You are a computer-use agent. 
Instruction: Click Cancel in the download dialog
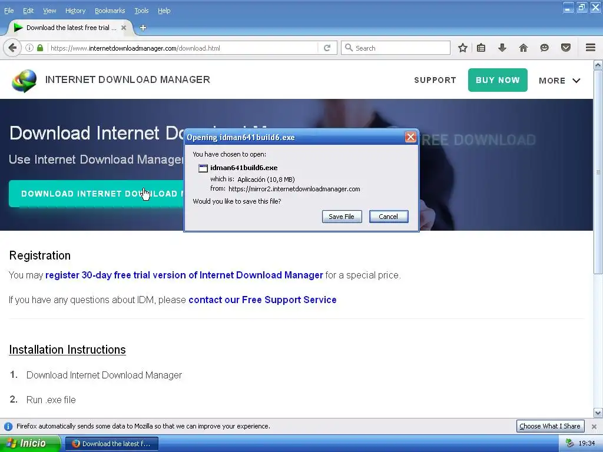[389, 217]
